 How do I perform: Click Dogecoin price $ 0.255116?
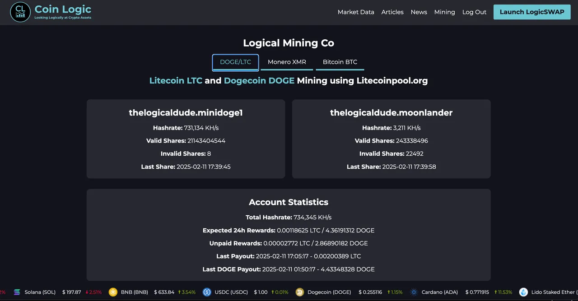(370, 292)
